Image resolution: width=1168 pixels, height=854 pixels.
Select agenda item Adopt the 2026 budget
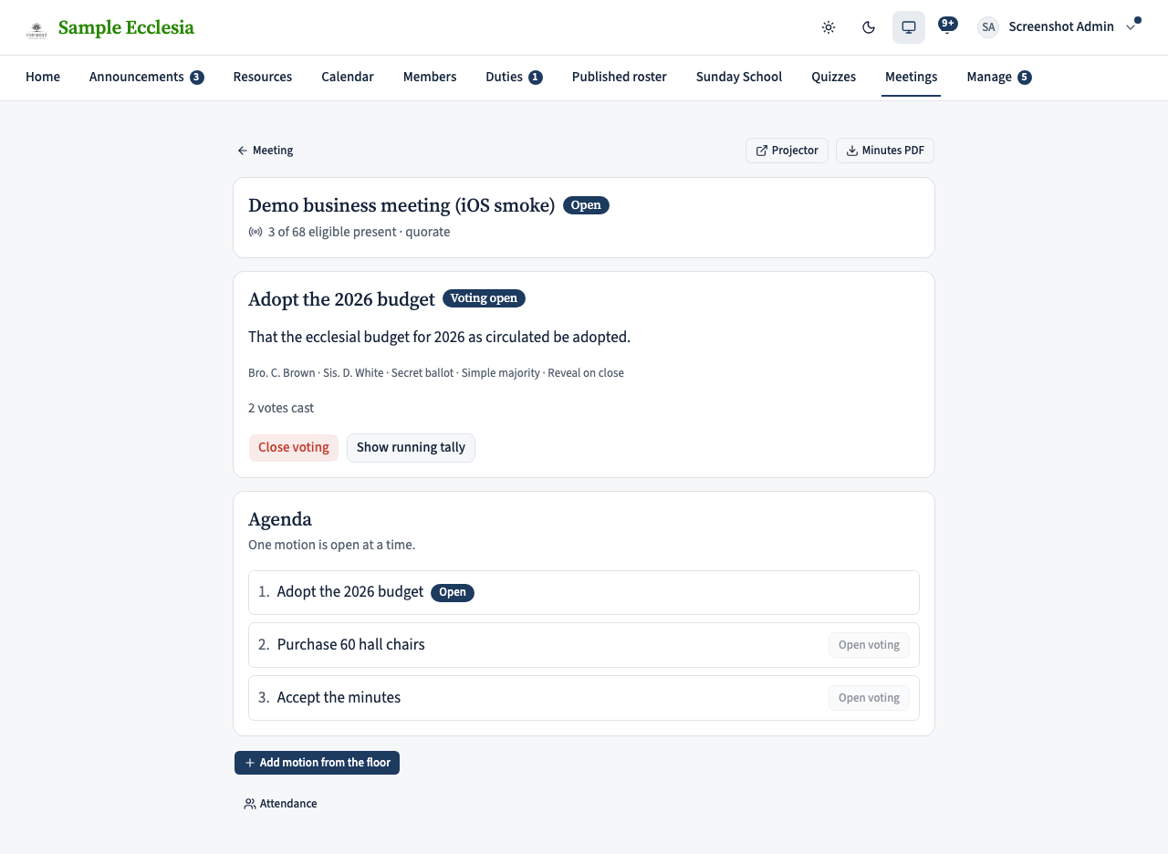(x=584, y=592)
